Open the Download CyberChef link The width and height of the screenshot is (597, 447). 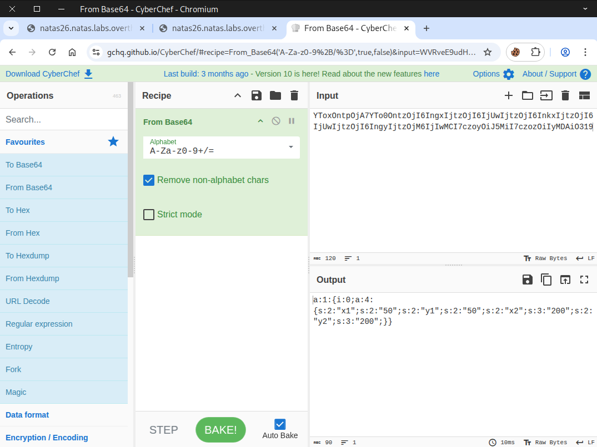[x=49, y=74]
